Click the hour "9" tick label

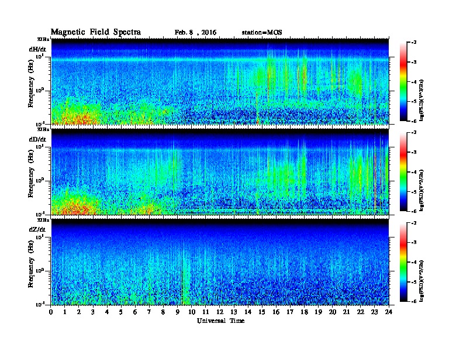click(178, 312)
